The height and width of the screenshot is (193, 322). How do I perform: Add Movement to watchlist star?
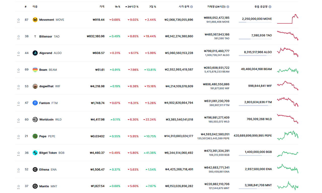pos(18,19)
